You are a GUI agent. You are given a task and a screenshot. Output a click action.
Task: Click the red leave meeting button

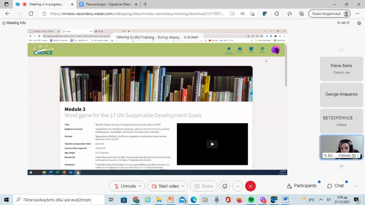point(250,186)
